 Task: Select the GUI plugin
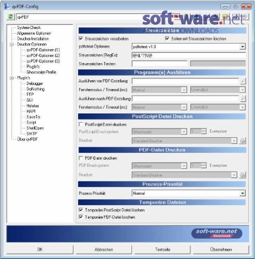(29, 100)
